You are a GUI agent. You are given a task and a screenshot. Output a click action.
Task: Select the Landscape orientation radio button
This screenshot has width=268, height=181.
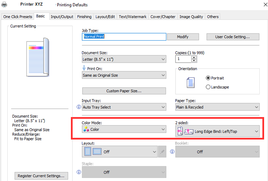click(208, 87)
